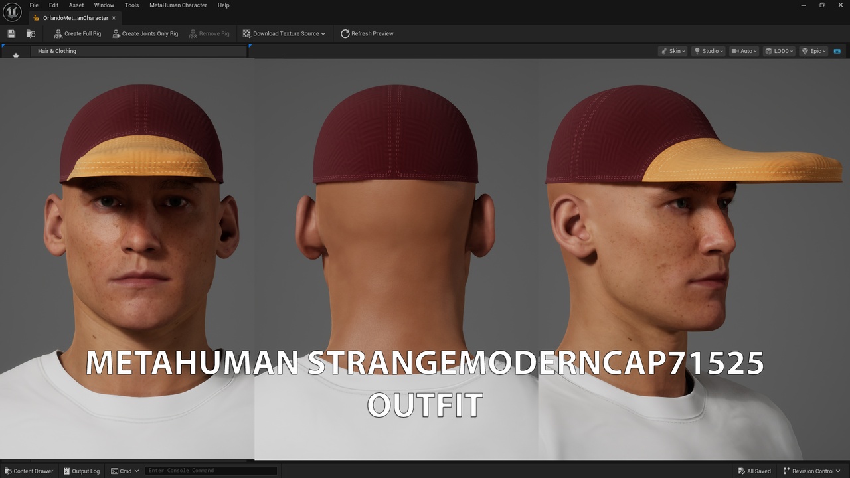Open the Tools menu
The image size is (850, 478).
click(x=132, y=5)
